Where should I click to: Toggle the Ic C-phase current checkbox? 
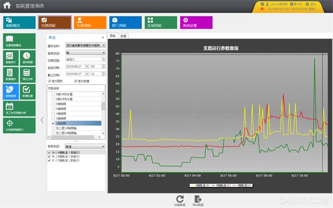point(49,160)
